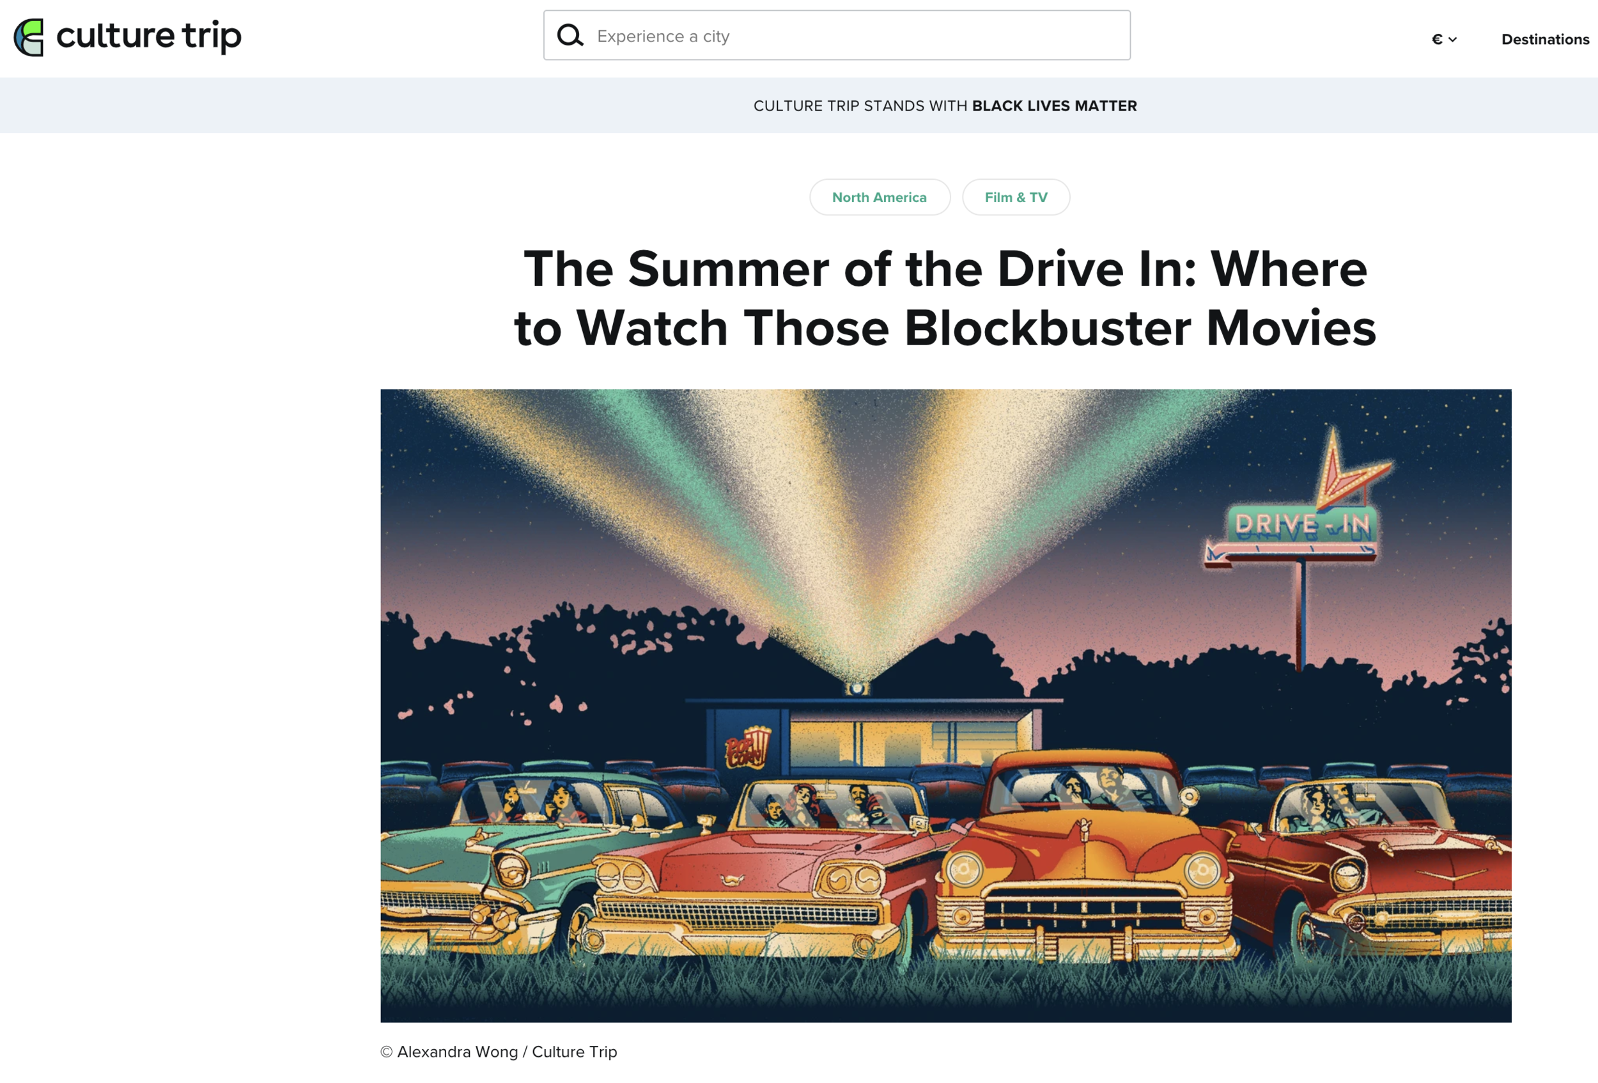
Task: Click the Culture Trip logo icon
Action: pyautogui.click(x=29, y=37)
